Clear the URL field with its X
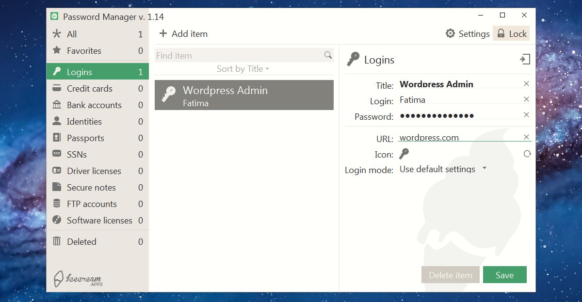Viewport: 582px width, 302px height. 526,137
